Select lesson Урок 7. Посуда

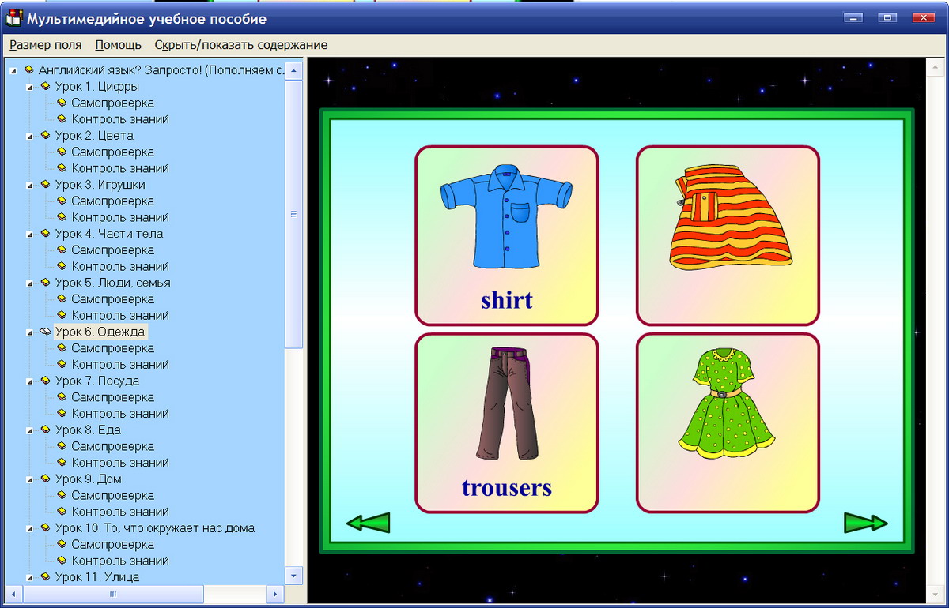click(x=97, y=381)
